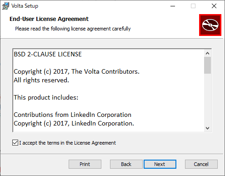Click the Volta Setup title bar text
This screenshot has width=225, height=176.
pos(25,6)
